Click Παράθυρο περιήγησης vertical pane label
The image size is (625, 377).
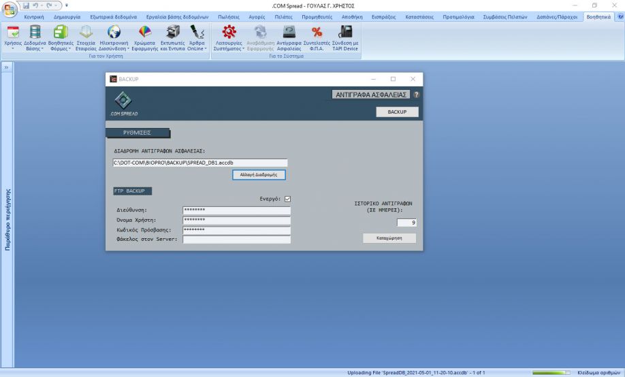[x=7, y=220]
